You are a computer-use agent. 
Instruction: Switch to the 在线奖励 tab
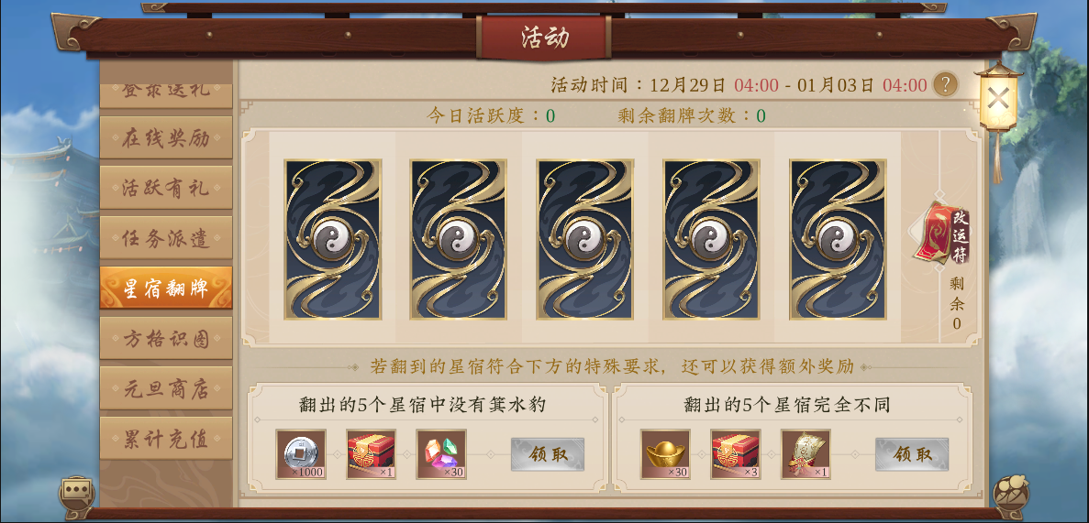coord(166,137)
